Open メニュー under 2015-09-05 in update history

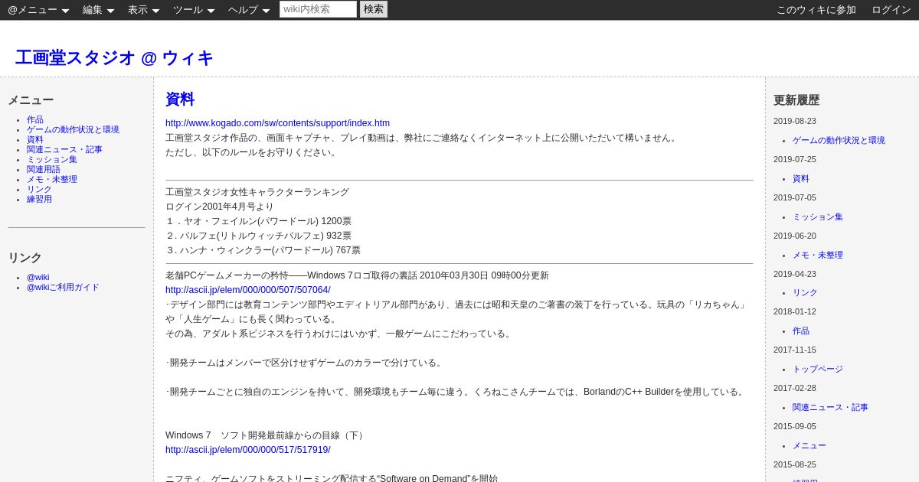809,446
